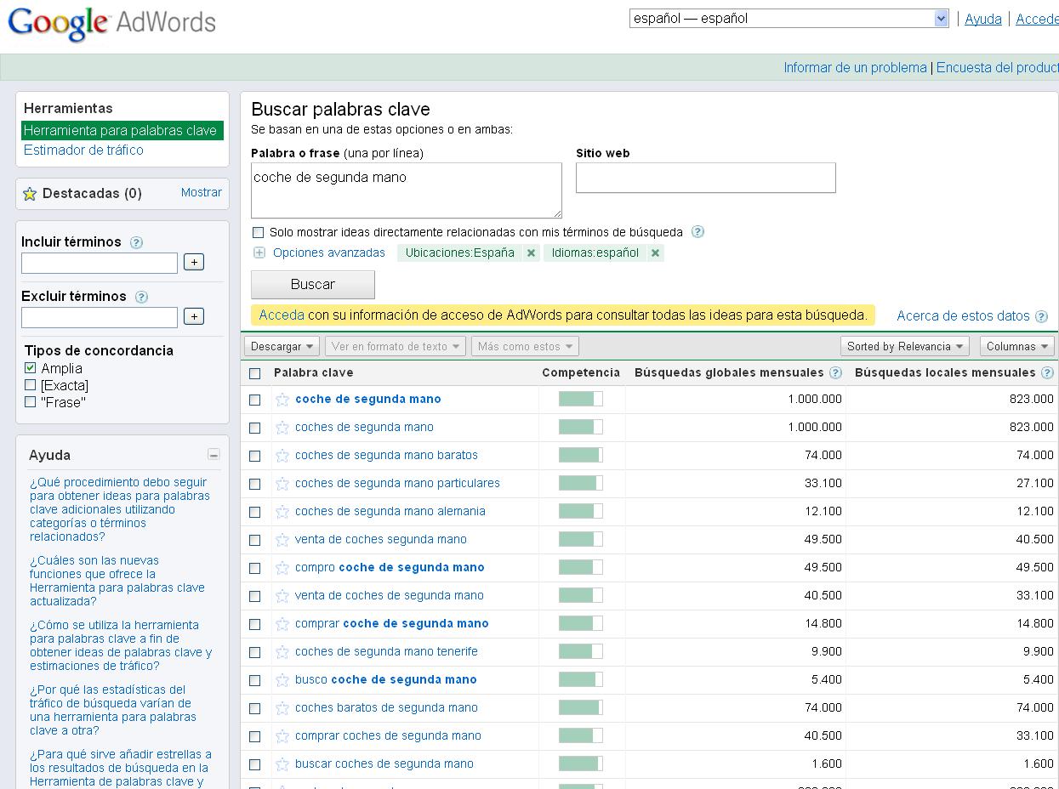Open the Columnas dropdown
This screenshot has height=789, width=1059.
pos(1017,346)
